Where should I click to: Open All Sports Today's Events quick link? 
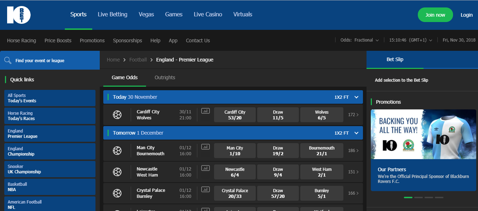[x=50, y=98]
